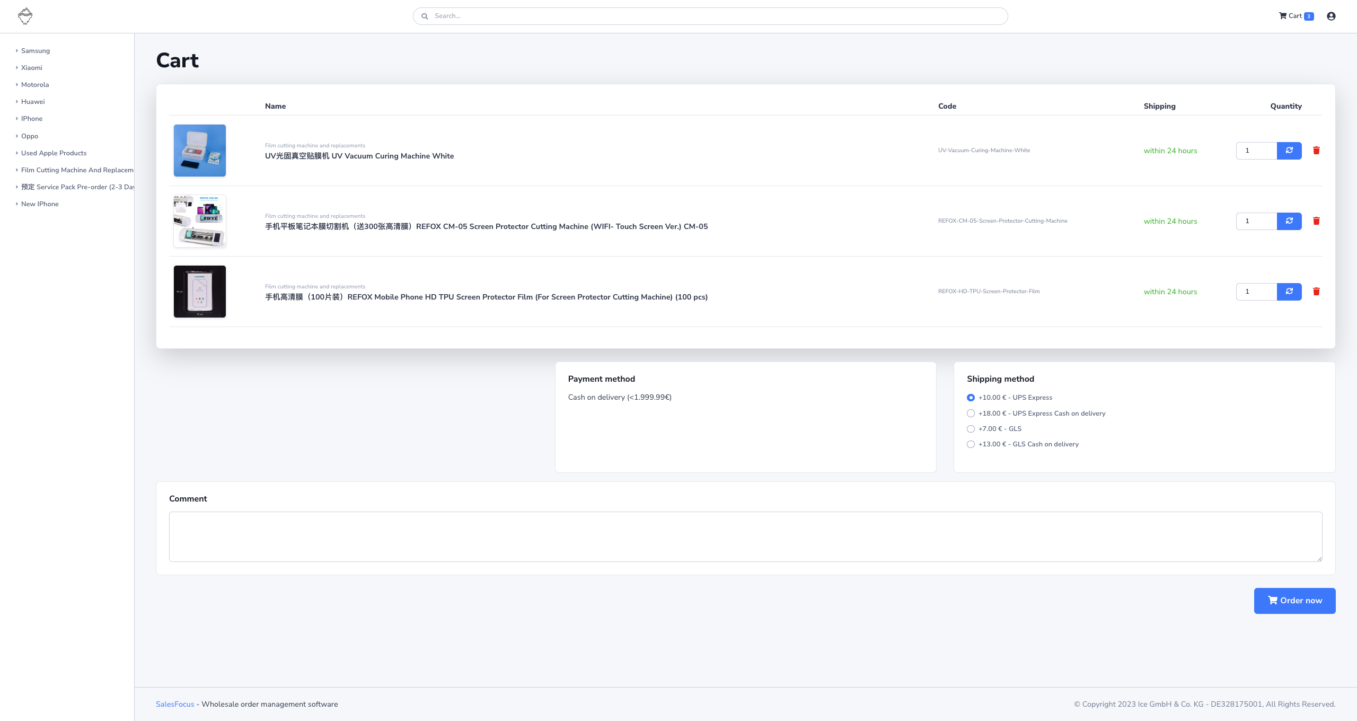Open the SalesFocus footer link
This screenshot has width=1357, height=721.
175,704
